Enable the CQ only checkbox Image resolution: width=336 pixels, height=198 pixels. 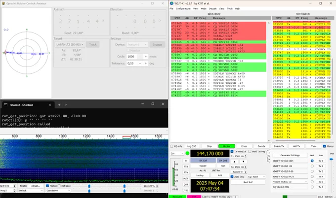171,146
